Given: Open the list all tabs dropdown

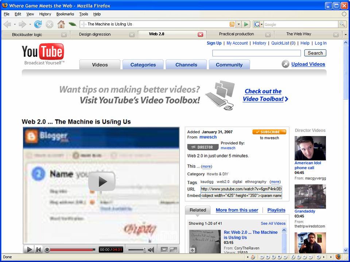Looking at the screenshot, I should [x=346, y=35].
